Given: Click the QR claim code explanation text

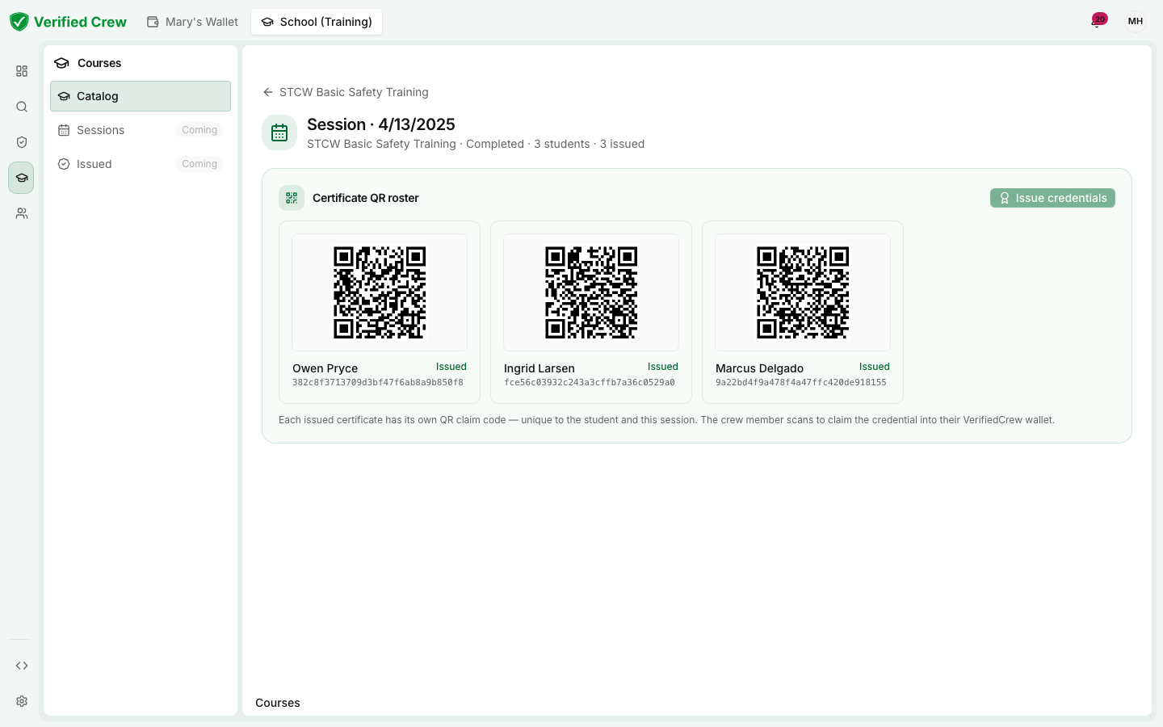Looking at the screenshot, I should click(666, 420).
